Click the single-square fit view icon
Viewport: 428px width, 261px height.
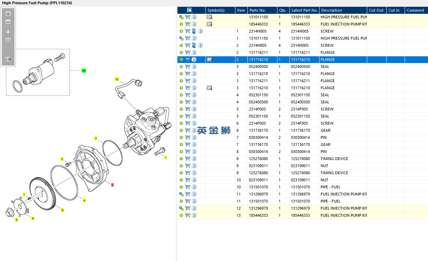click(8, 40)
